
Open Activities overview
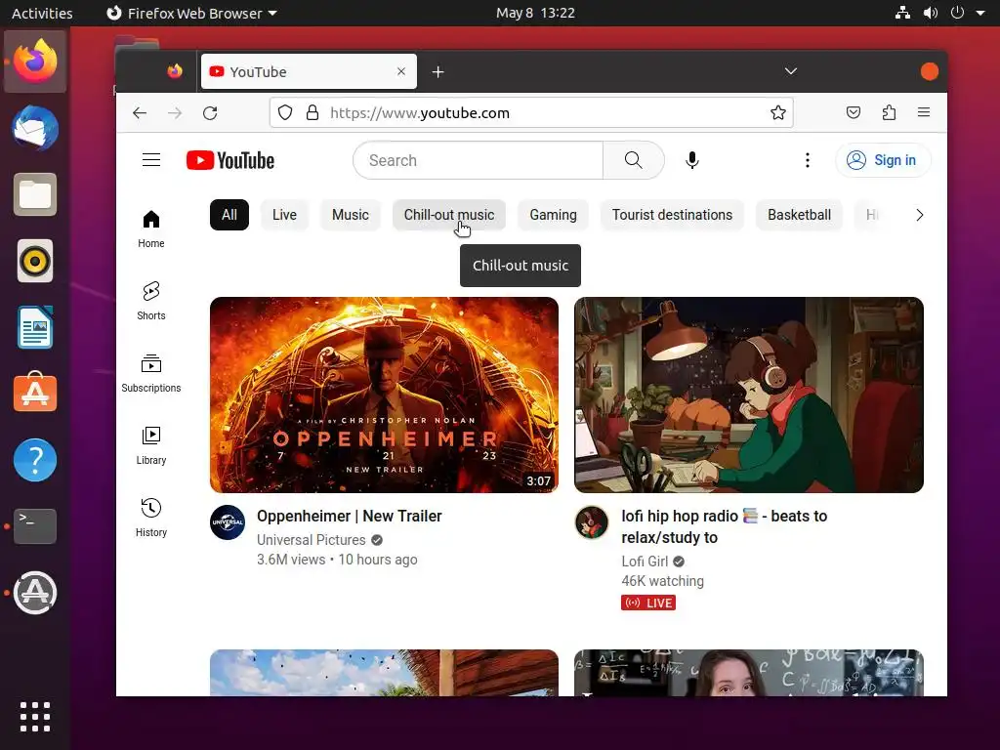coord(42,13)
